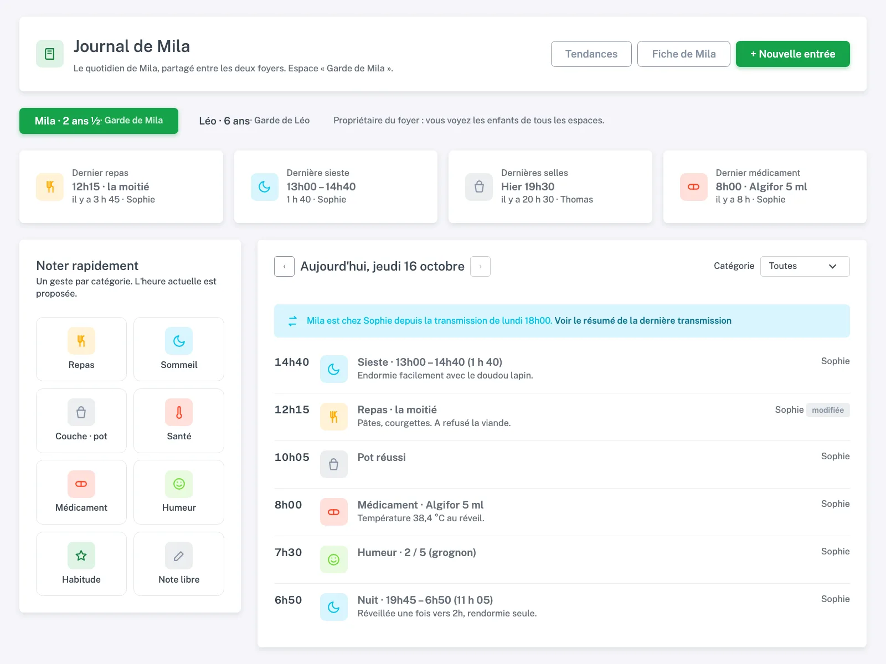Open the Pot réussi entry
Image resolution: width=886 pixels, height=664 pixels.
pos(562,464)
